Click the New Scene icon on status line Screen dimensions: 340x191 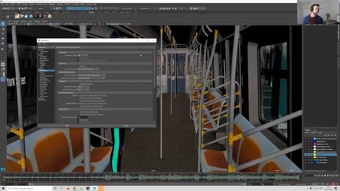click(x=19, y=8)
